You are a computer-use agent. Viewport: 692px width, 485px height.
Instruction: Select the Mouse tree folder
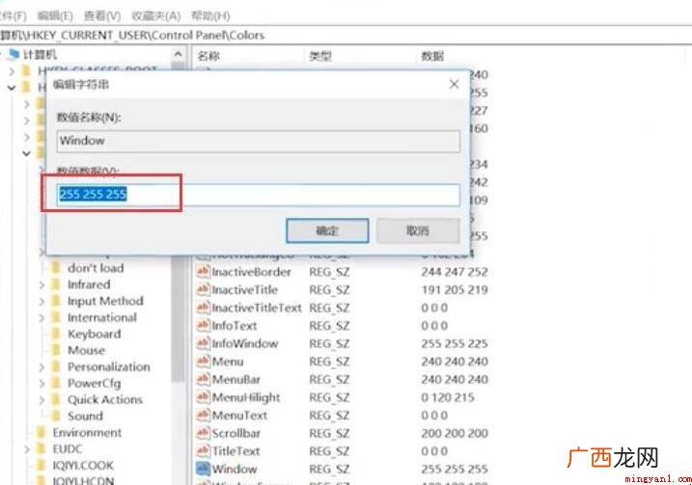click(x=87, y=351)
